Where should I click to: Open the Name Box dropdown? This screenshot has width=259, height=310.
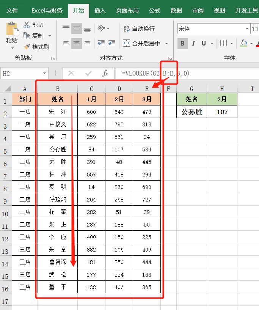tap(44, 73)
